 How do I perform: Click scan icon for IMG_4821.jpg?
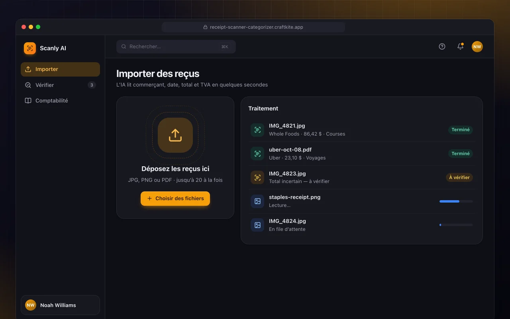point(257,130)
